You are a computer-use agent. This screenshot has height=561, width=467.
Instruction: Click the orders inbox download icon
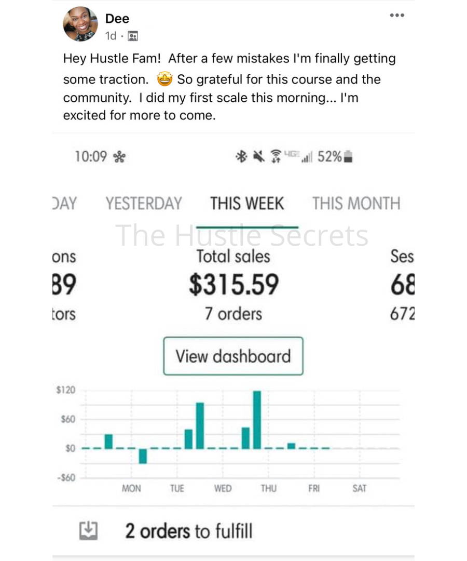pos(88,530)
